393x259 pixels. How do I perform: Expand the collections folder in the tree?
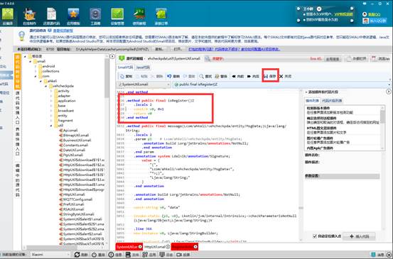coord(36,72)
